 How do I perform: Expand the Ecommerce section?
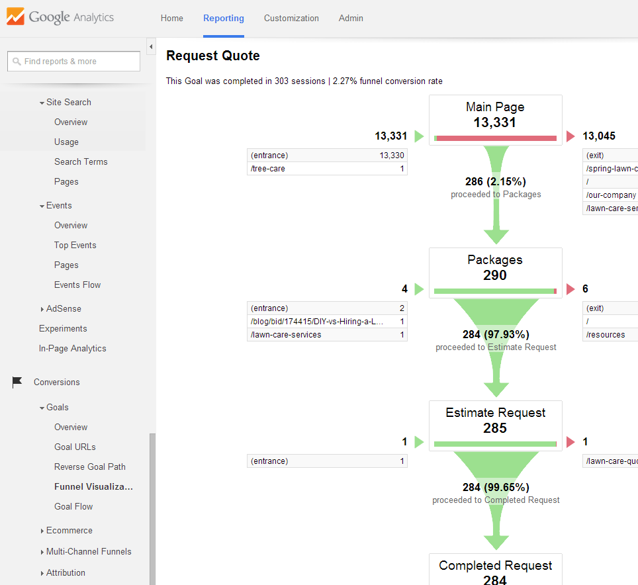[x=42, y=531]
